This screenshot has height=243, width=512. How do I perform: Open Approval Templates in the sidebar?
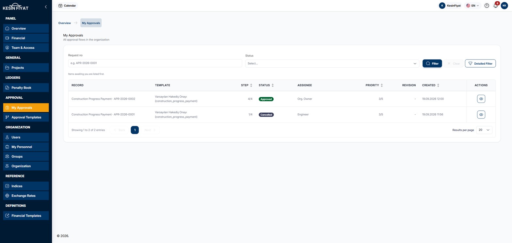tap(26, 117)
